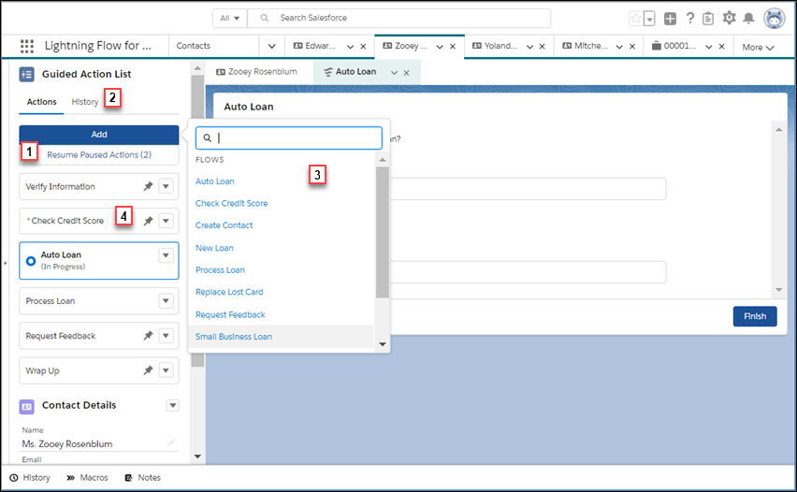
Task: Choose the Request Feedback flow link
Action: pos(230,314)
